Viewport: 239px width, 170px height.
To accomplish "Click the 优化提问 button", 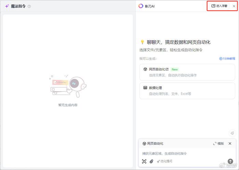I will coord(165,161).
